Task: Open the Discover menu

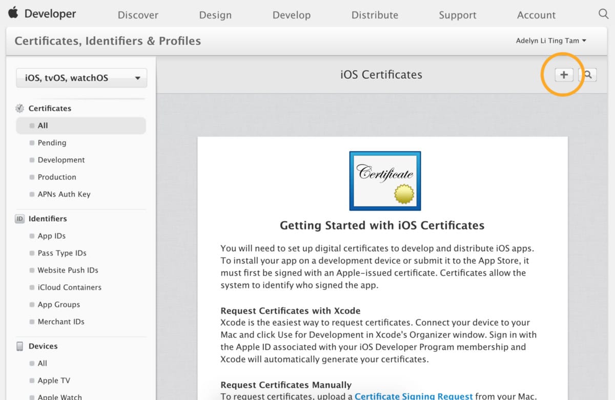Action: tap(138, 15)
